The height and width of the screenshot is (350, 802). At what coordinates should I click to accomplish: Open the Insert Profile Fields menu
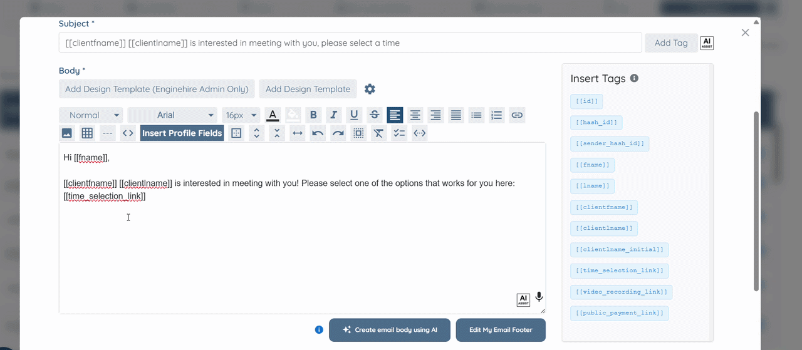click(182, 133)
